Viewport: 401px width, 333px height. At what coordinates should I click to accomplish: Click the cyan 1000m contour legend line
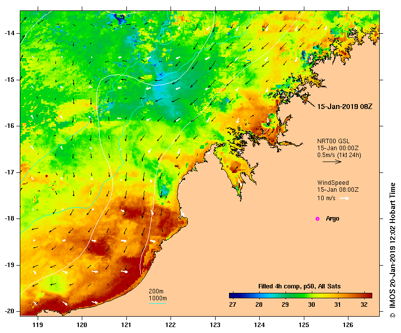[x=157, y=304]
